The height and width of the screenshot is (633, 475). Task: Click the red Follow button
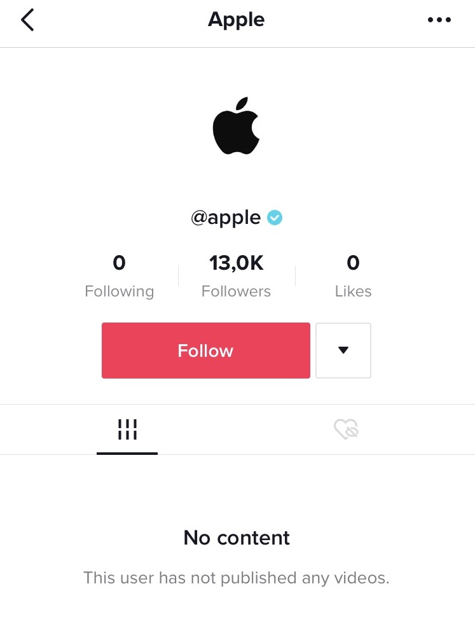pyautogui.click(x=206, y=351)
